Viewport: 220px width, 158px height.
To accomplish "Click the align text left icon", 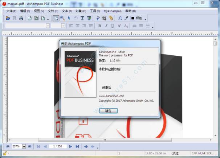I will 71,26.
